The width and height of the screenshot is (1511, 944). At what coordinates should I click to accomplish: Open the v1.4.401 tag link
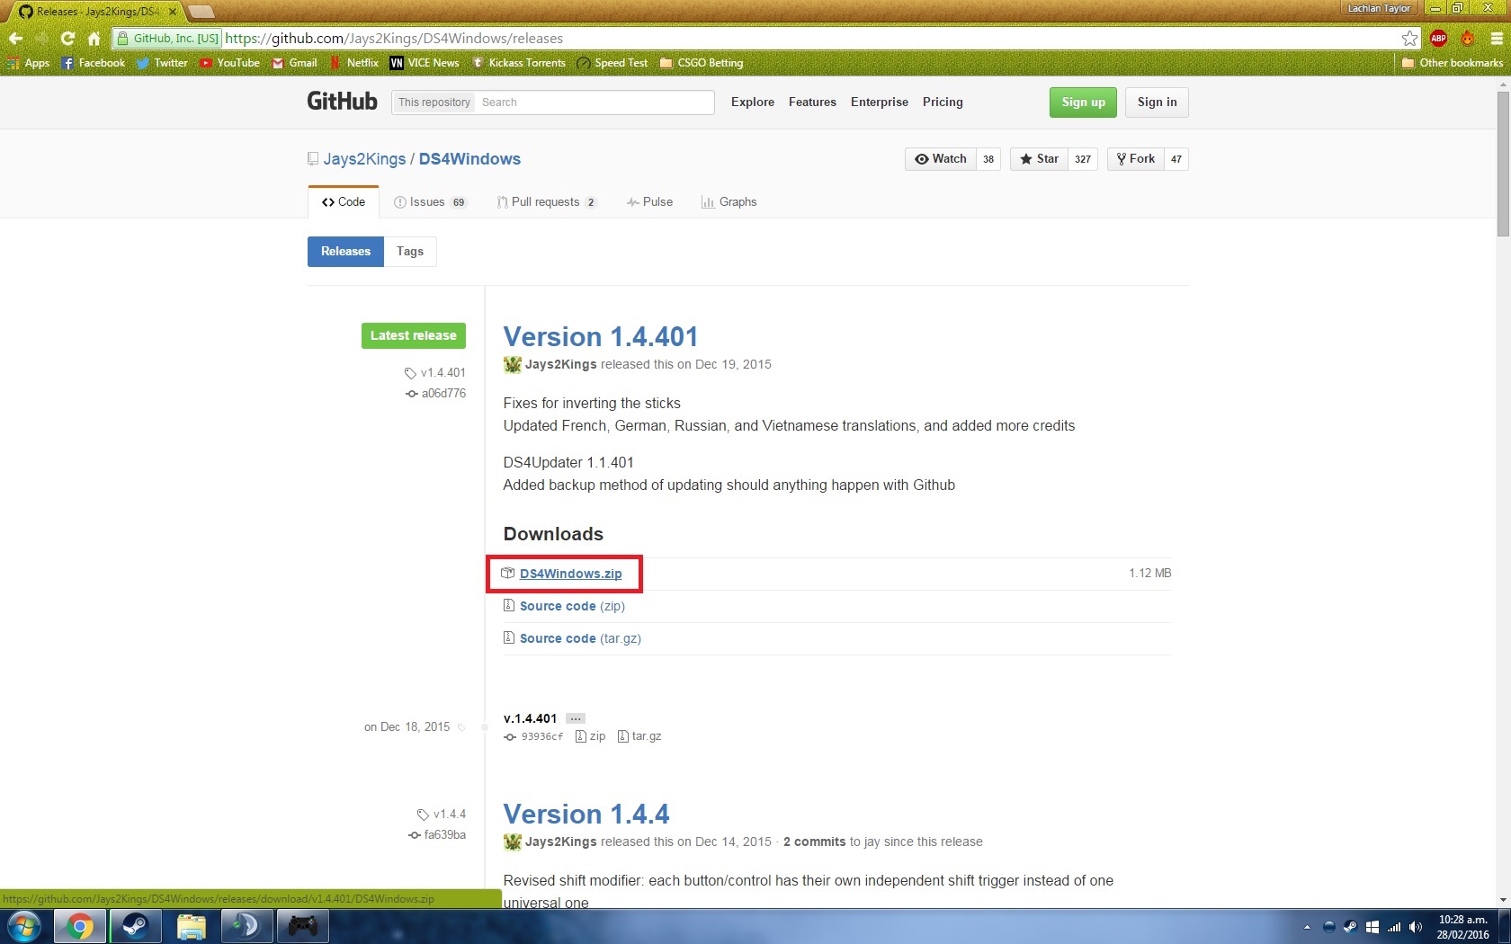coord(435,373)
